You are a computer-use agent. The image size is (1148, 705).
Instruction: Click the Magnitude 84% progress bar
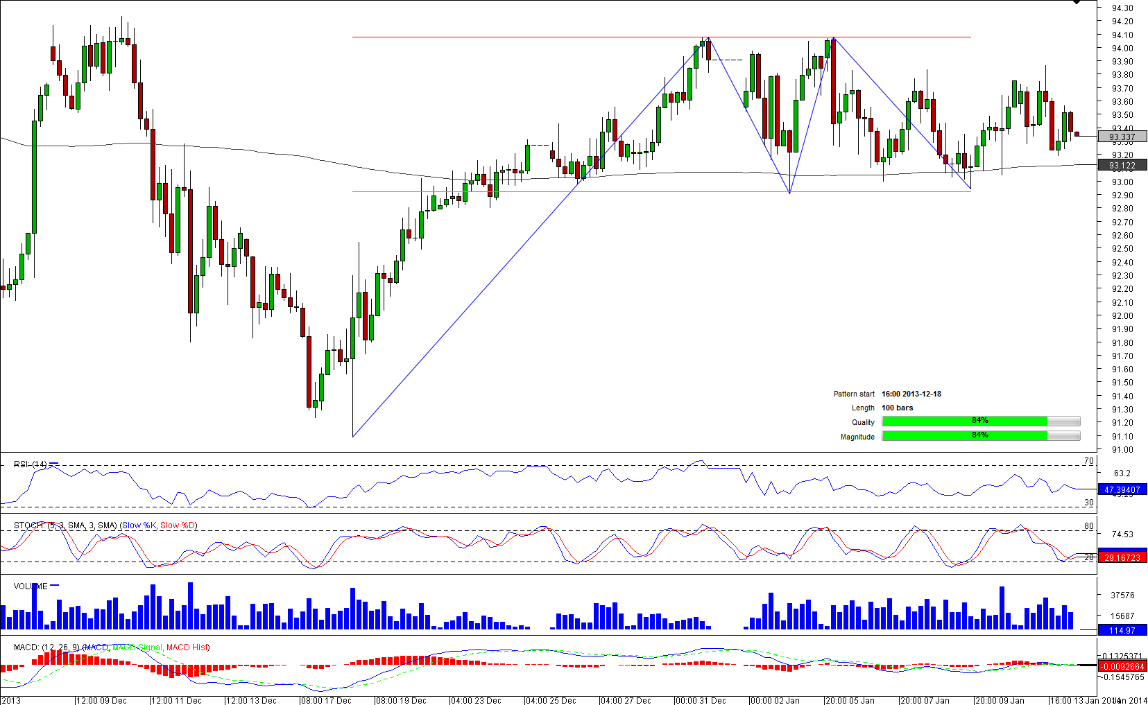[980, 436]
